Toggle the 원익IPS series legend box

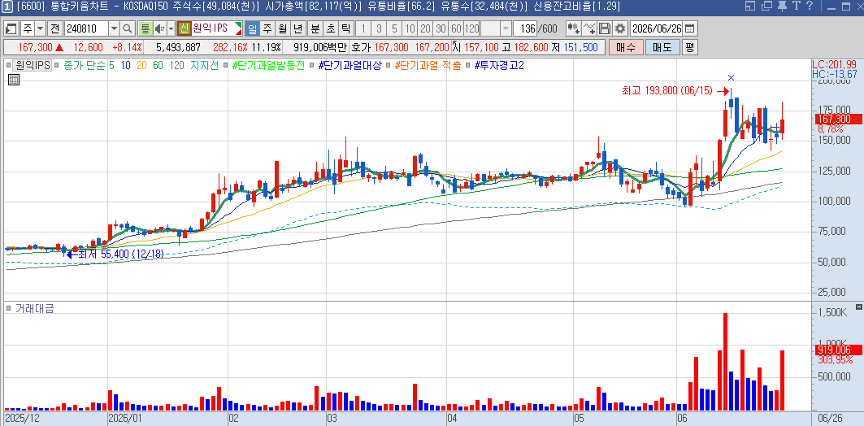(33, 65)
